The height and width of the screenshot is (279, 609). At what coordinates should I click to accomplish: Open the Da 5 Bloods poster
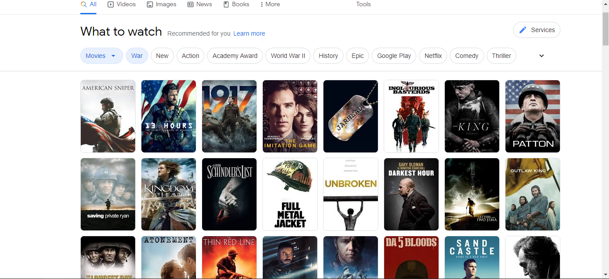(x=411, y=257)
